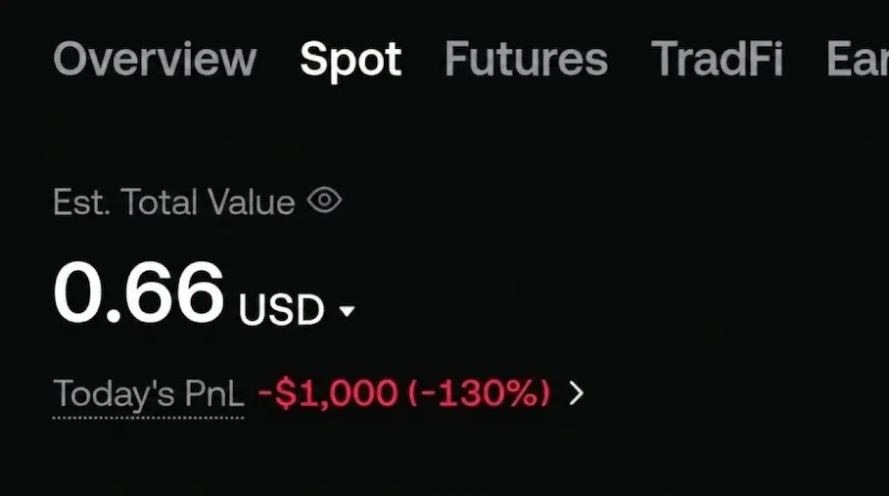Tap the Today's PnL underlined label
This screenshot has height=496, width=889.
point(149,394)
